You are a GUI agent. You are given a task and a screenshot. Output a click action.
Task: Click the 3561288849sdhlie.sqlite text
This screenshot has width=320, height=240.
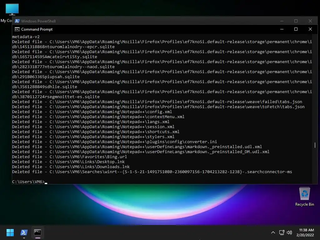tap(48, 87)
